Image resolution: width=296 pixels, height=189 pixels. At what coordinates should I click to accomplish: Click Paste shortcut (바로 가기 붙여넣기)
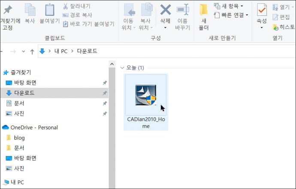(x=88, y=24)
